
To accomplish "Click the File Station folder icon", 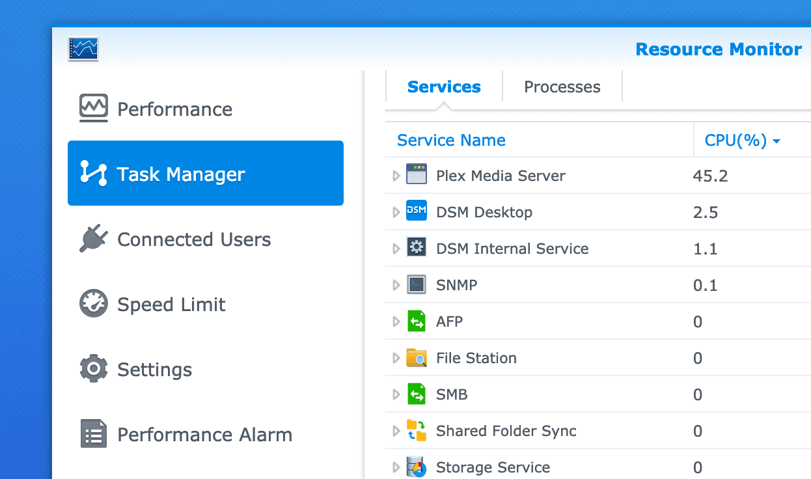I will click(x=417, y=357).
